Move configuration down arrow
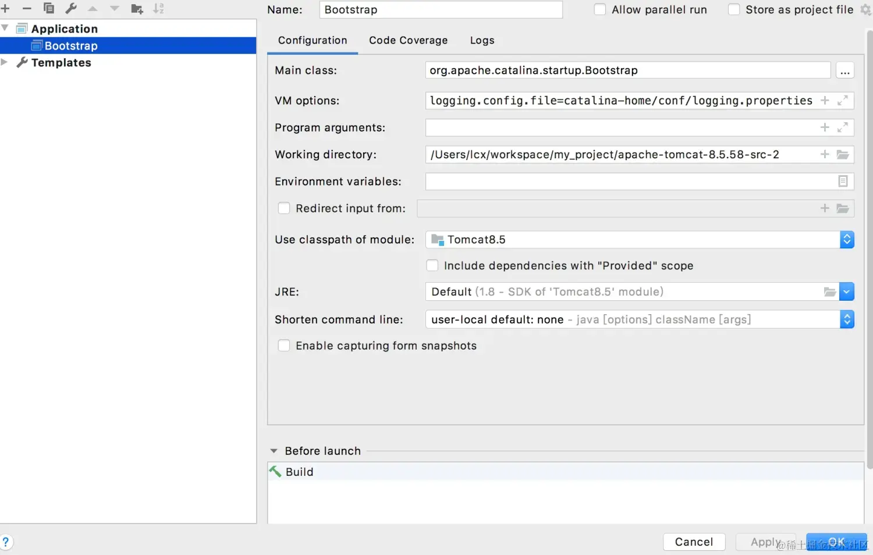873x555 pixels. (x=115, y=8)
